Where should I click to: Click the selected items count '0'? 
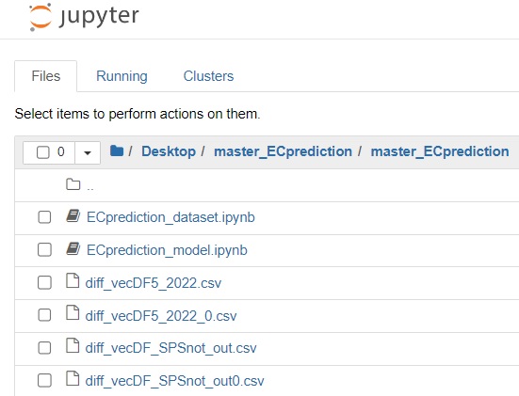click(61, 151)
